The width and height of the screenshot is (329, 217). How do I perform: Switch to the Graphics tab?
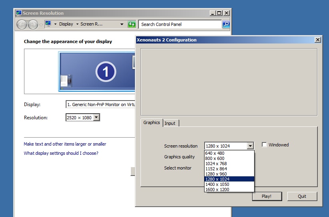(x=152, y=122)
